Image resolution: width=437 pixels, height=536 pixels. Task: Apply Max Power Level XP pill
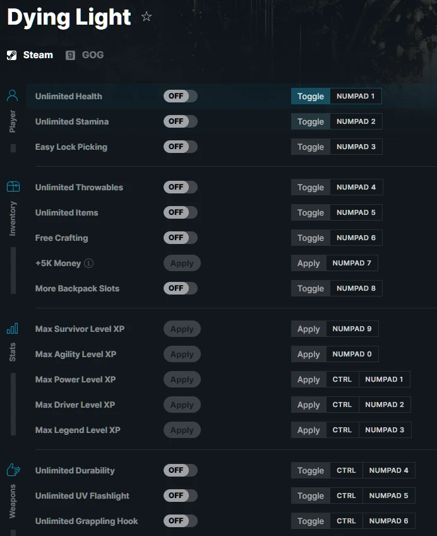coord(182,379)
